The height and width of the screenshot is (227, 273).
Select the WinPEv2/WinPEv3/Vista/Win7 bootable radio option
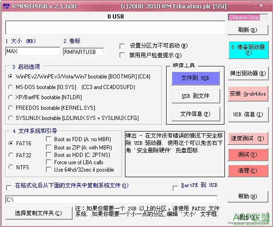click(11, 77)
